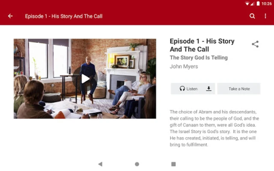Tap the battery status icon
The image size is (274, 171).
(258, 3)
